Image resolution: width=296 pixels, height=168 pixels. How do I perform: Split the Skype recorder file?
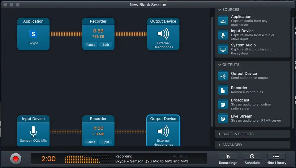106,45
